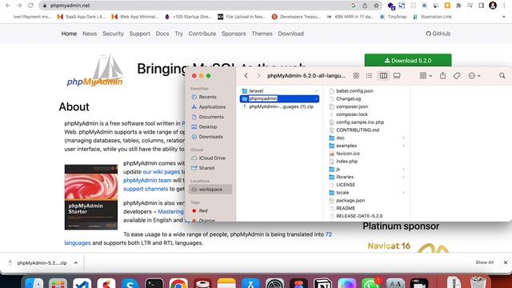This screenshot has height=288, width=512.
Task: Open the News nav item
Action: (90, 34)
